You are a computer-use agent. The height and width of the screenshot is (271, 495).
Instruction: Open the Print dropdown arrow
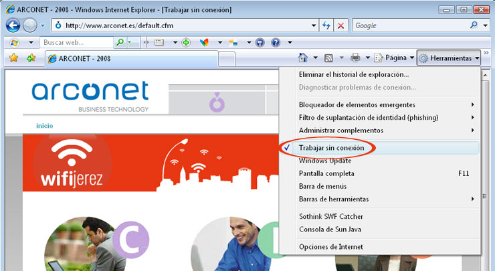368,58
